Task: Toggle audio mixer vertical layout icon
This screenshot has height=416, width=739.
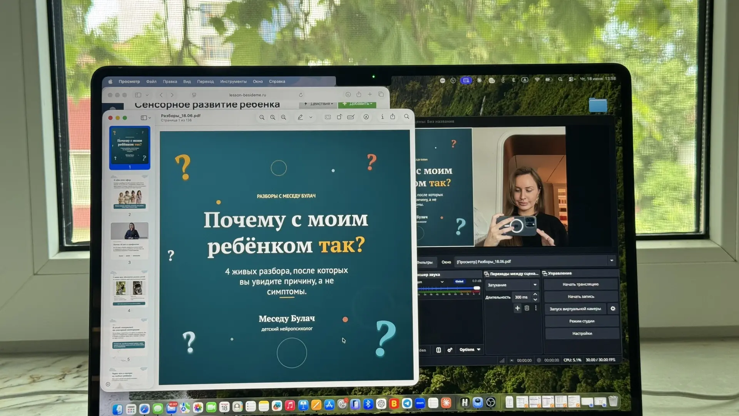Action: pos(438,350)
